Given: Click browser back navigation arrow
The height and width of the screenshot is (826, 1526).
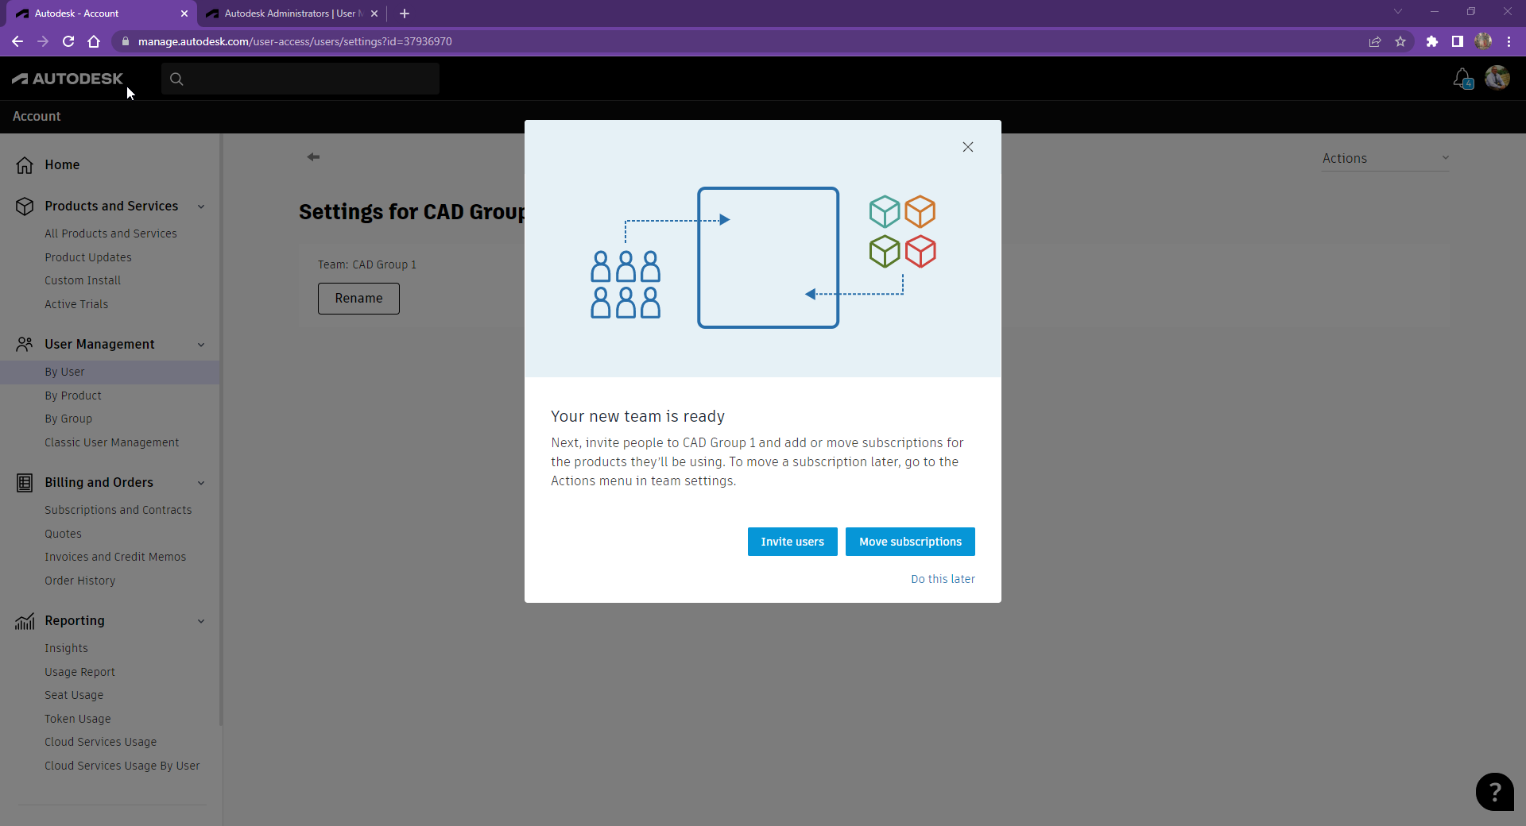Looking at the screenshot, I should point(17,41).
